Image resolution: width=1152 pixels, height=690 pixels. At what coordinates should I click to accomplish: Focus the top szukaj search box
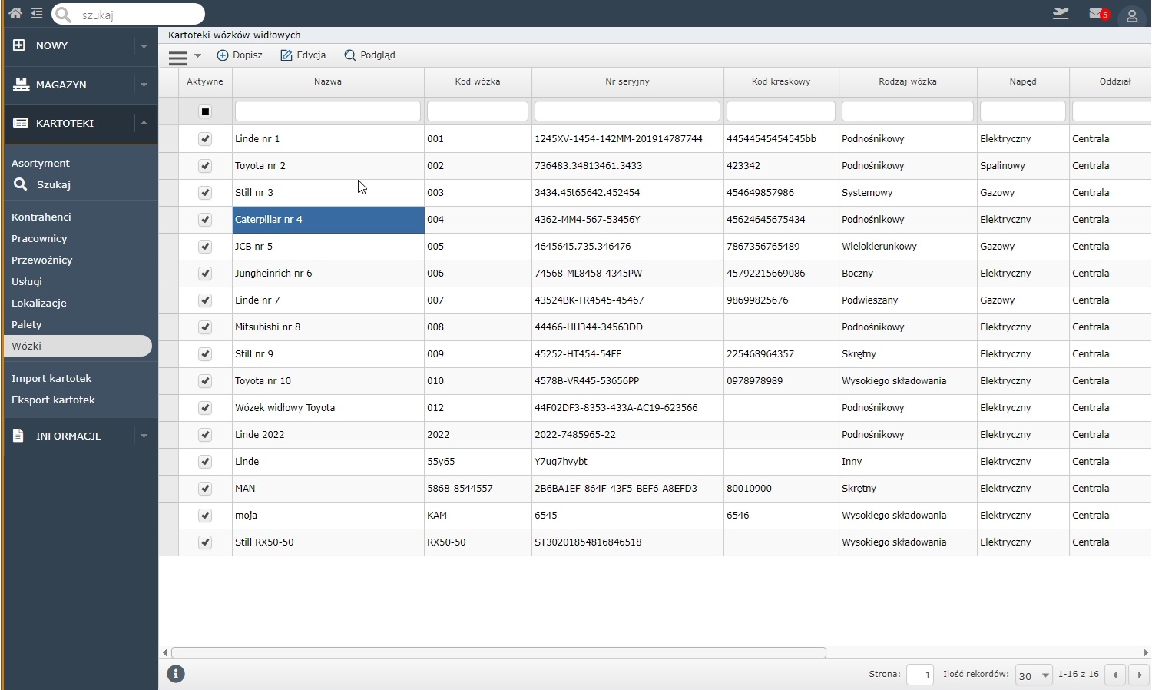point(128,15)
